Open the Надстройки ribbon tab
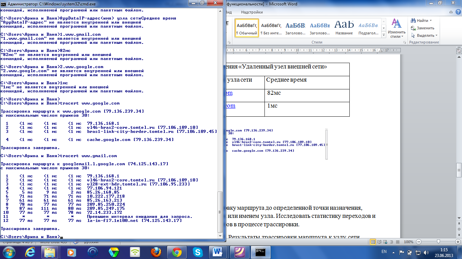 pyautogui.click(x=252, y=12)
